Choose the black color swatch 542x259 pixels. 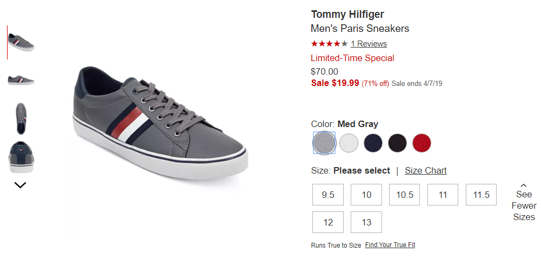(x=397, y=143)
